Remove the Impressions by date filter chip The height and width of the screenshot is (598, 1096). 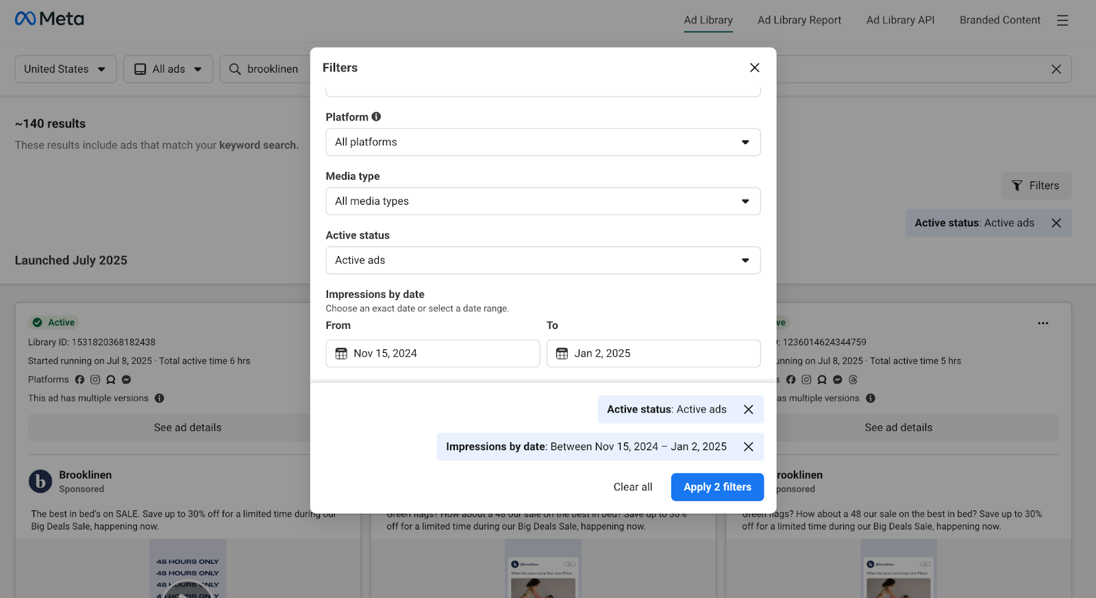pyautogui.click(x=748, y=447)
